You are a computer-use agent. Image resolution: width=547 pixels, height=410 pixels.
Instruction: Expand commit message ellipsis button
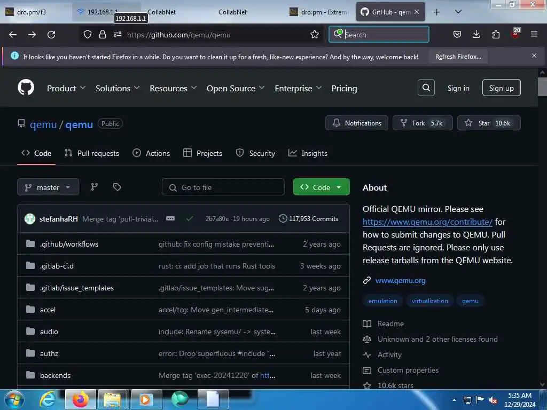point(170,218)
